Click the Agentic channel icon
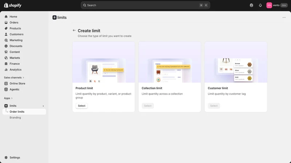The height and width of the screenshot is (163, 291). [6, 89]
